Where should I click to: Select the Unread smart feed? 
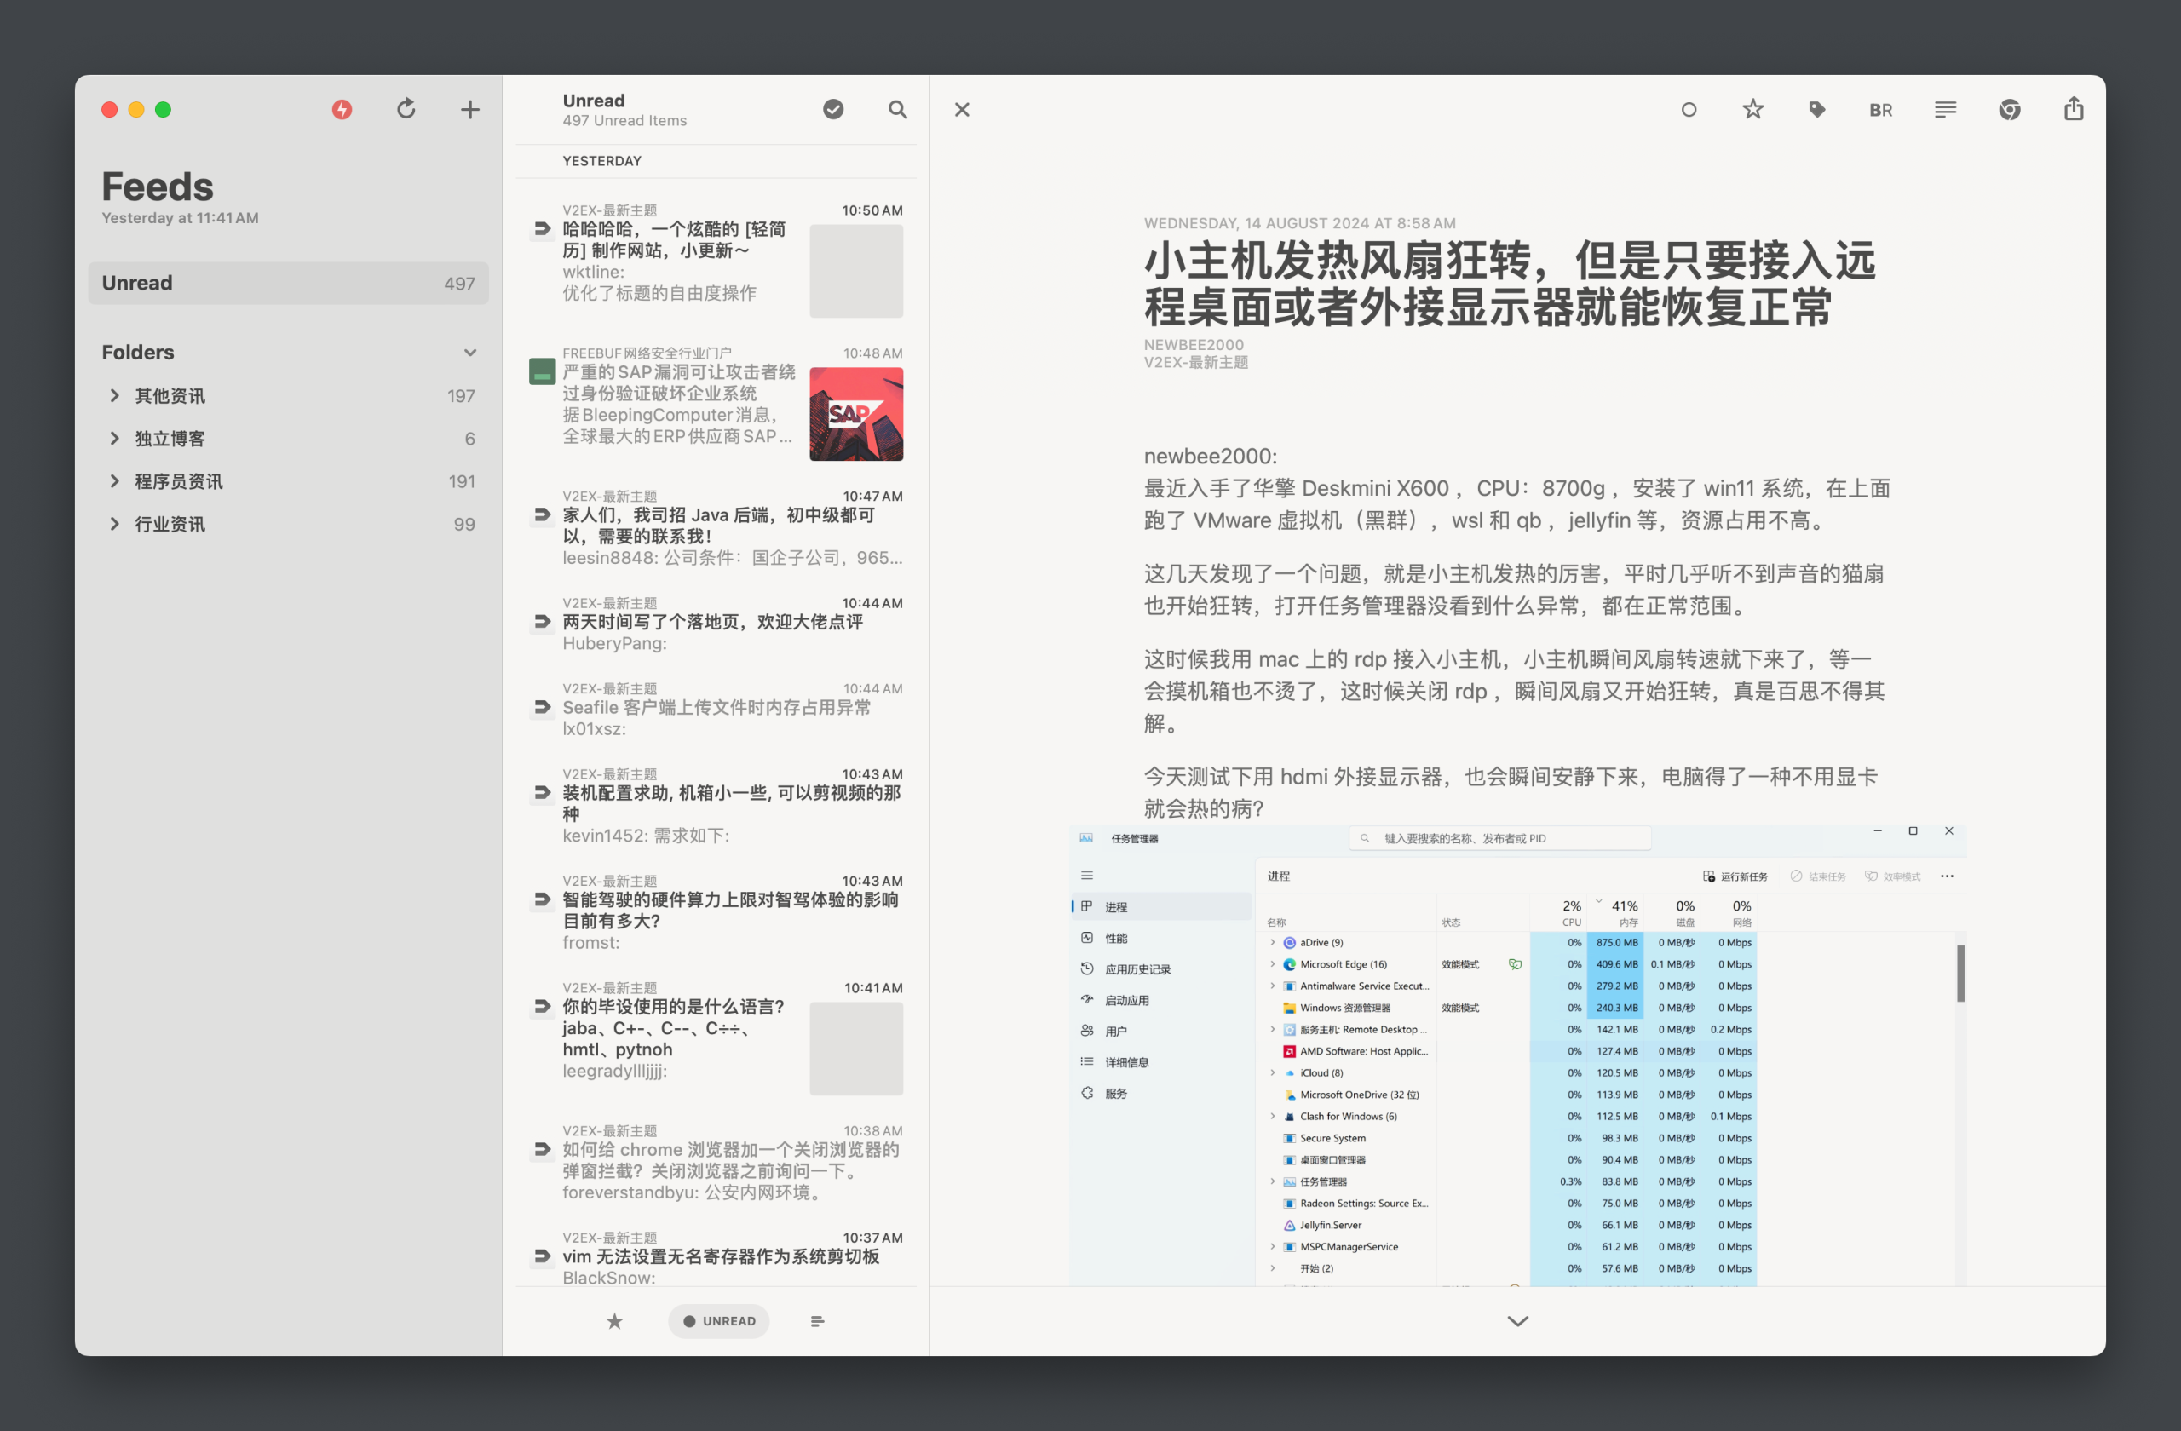tap(289, 283)
